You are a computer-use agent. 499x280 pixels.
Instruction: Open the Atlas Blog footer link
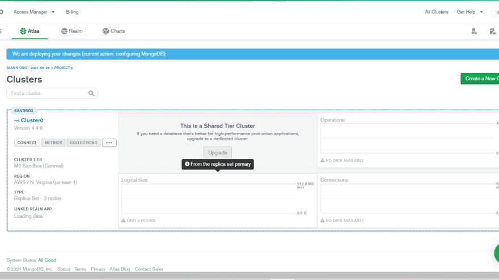120,269
